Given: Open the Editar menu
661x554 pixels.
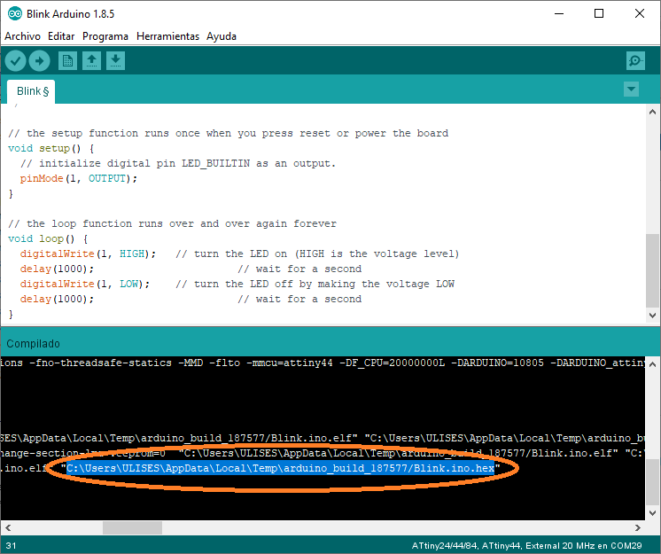Looking at the screenshot, I should (x=61, y=36).
